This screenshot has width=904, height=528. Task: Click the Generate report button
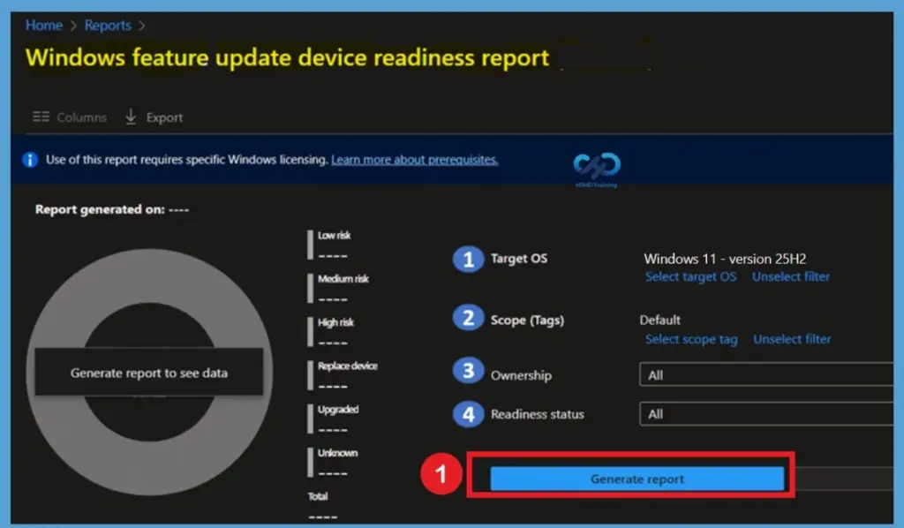(x=637, y=479)
